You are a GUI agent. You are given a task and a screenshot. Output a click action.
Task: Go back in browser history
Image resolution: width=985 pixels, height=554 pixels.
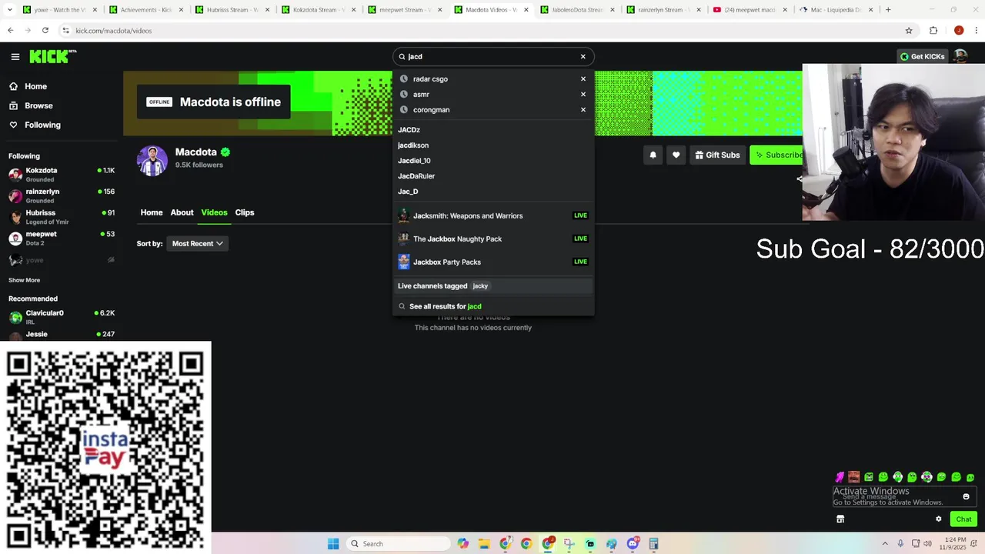point(11,31)
